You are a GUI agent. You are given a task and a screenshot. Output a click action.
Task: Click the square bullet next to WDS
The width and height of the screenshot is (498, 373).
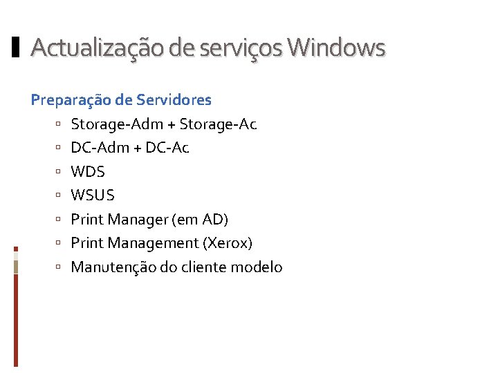58,171
